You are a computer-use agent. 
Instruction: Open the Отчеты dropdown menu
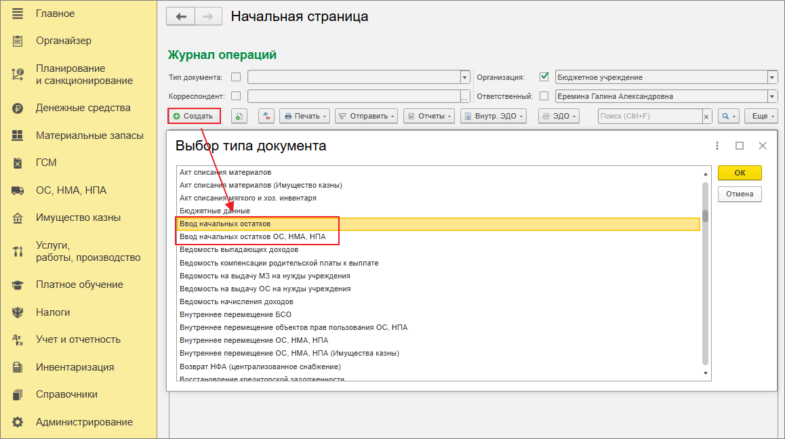pos(429,116)
